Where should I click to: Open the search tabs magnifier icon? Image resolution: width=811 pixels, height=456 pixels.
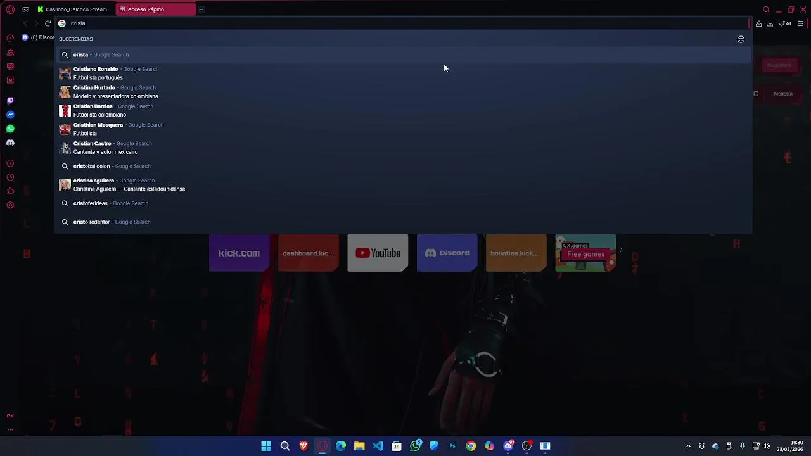pyautogui.click(x=766, y=9)
